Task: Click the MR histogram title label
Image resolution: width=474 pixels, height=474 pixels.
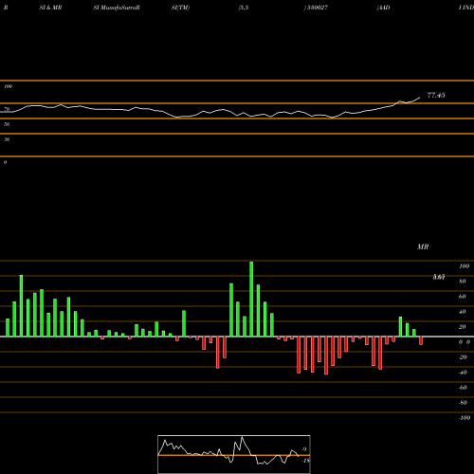Action: pyautogui.click(x=423, y=246)
